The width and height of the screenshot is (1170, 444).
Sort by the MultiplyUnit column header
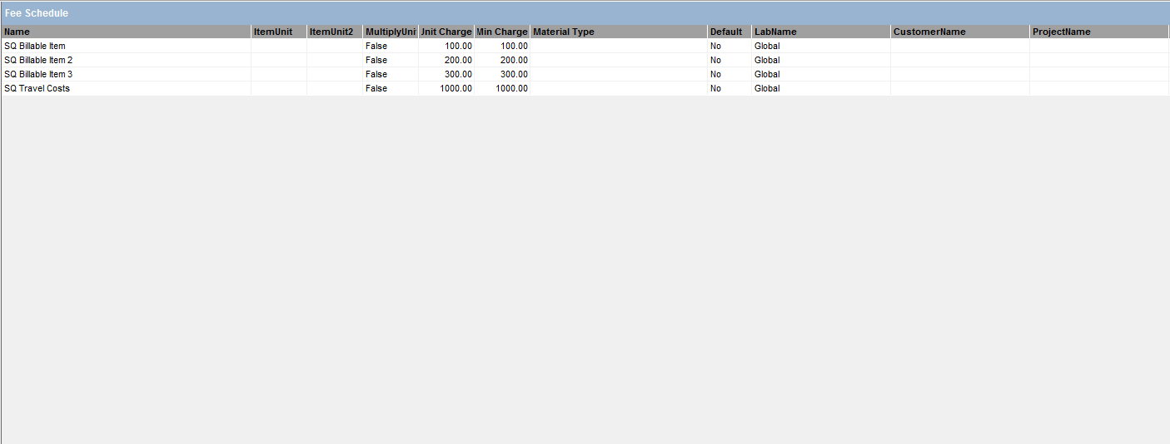coord(390,32)
